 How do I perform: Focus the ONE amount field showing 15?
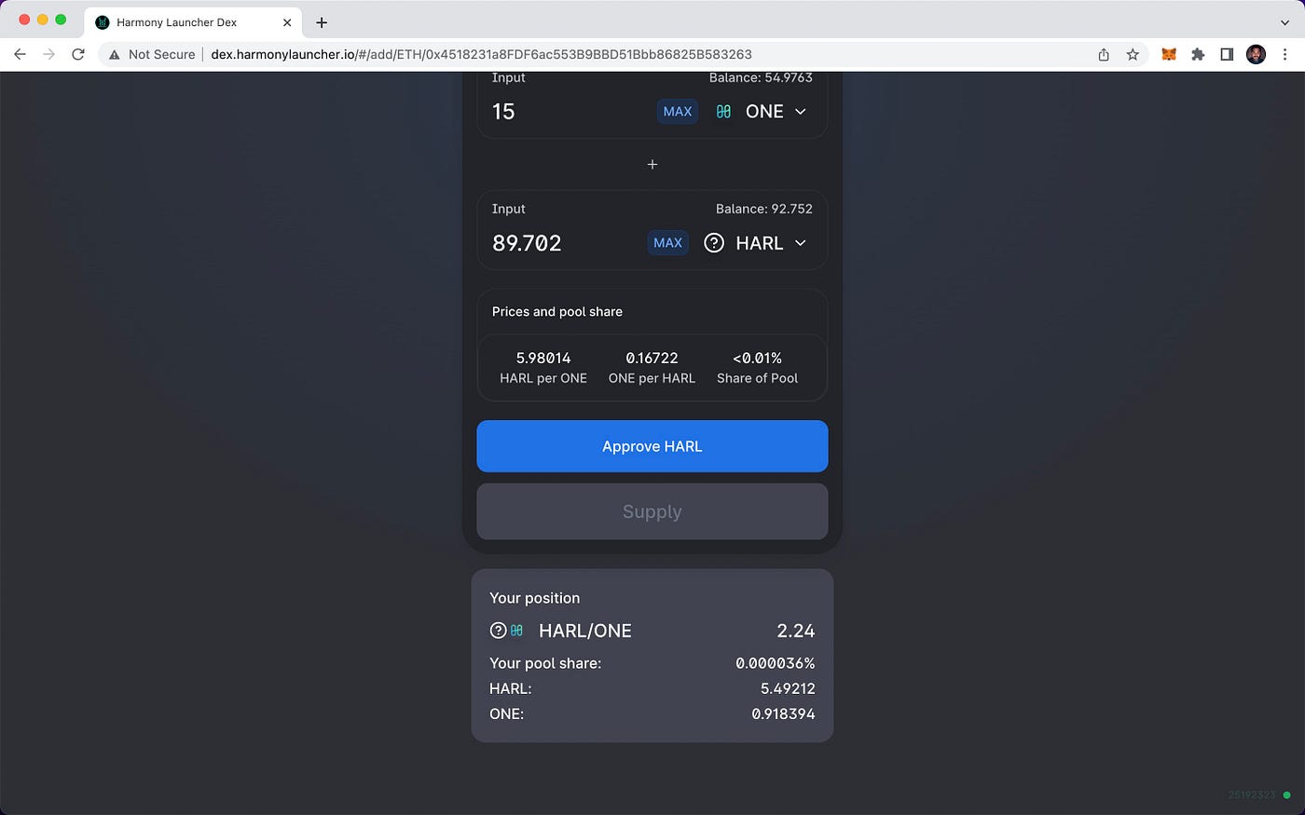tap(569, 112)
